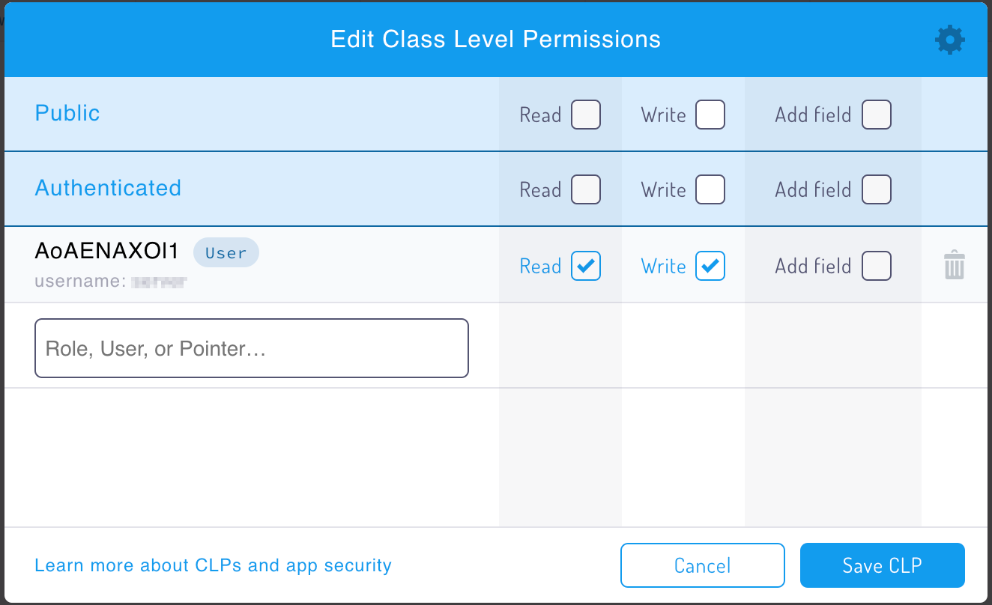Select the AoAENAXOI1 user ID text
Viewport: 992px width, 605px height.
(x=107, y=252)
